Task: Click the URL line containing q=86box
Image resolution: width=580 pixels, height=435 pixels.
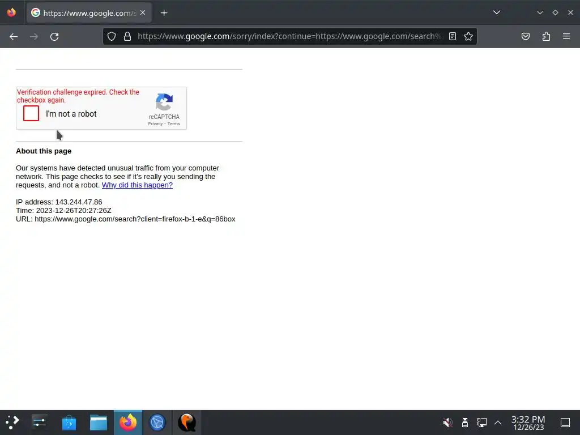Action: [126, 219]
